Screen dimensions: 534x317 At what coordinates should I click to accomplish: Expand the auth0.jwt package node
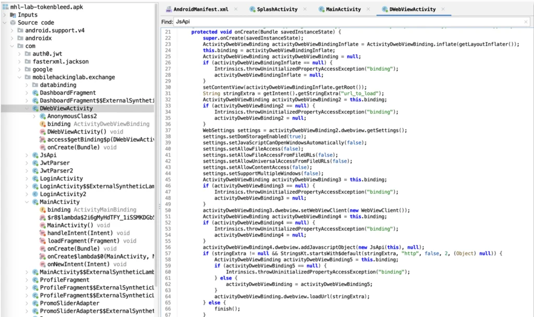tap(19, 54)
